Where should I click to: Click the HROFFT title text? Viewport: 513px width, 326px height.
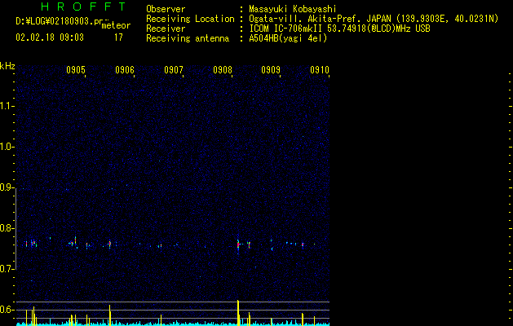83,7
